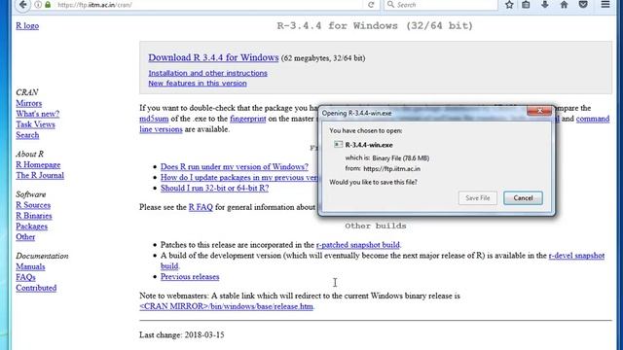
Task: Open the Packages link
Action: pos(32,227)
